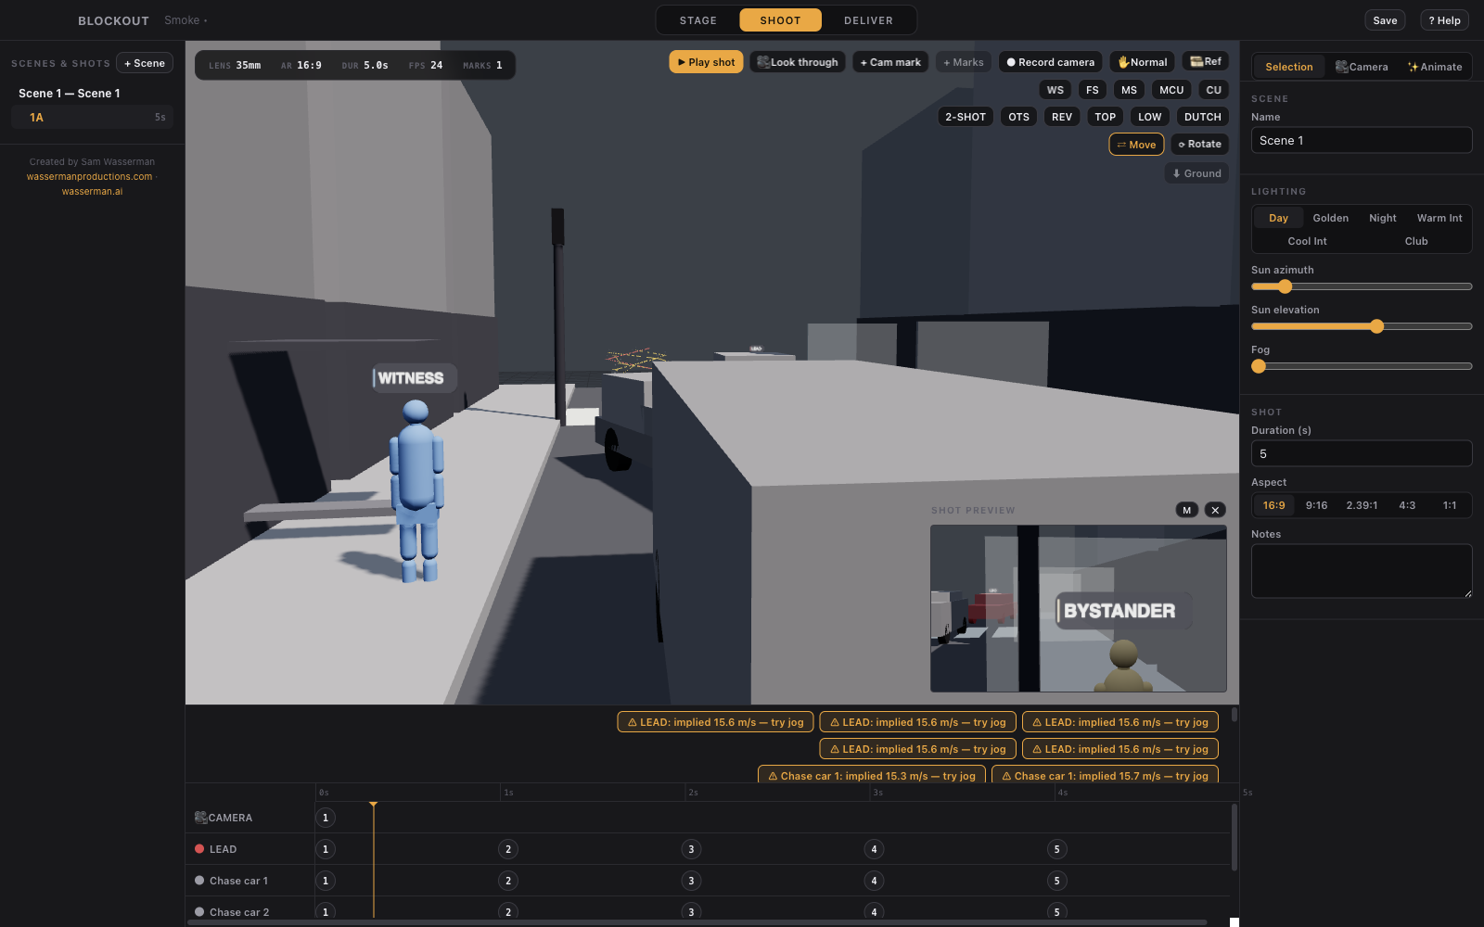Viewport: 1484px width, 927px height.
Task: Start Record camera
Action: tap(1050, 62)
